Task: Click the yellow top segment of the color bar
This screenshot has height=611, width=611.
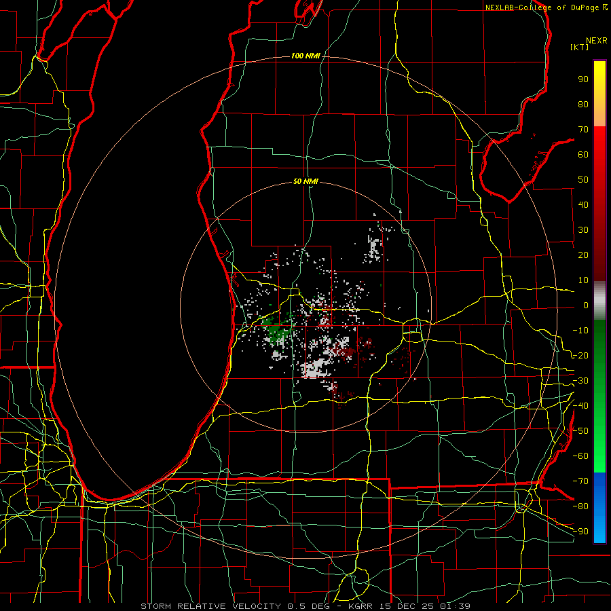Action: (599, 93)
